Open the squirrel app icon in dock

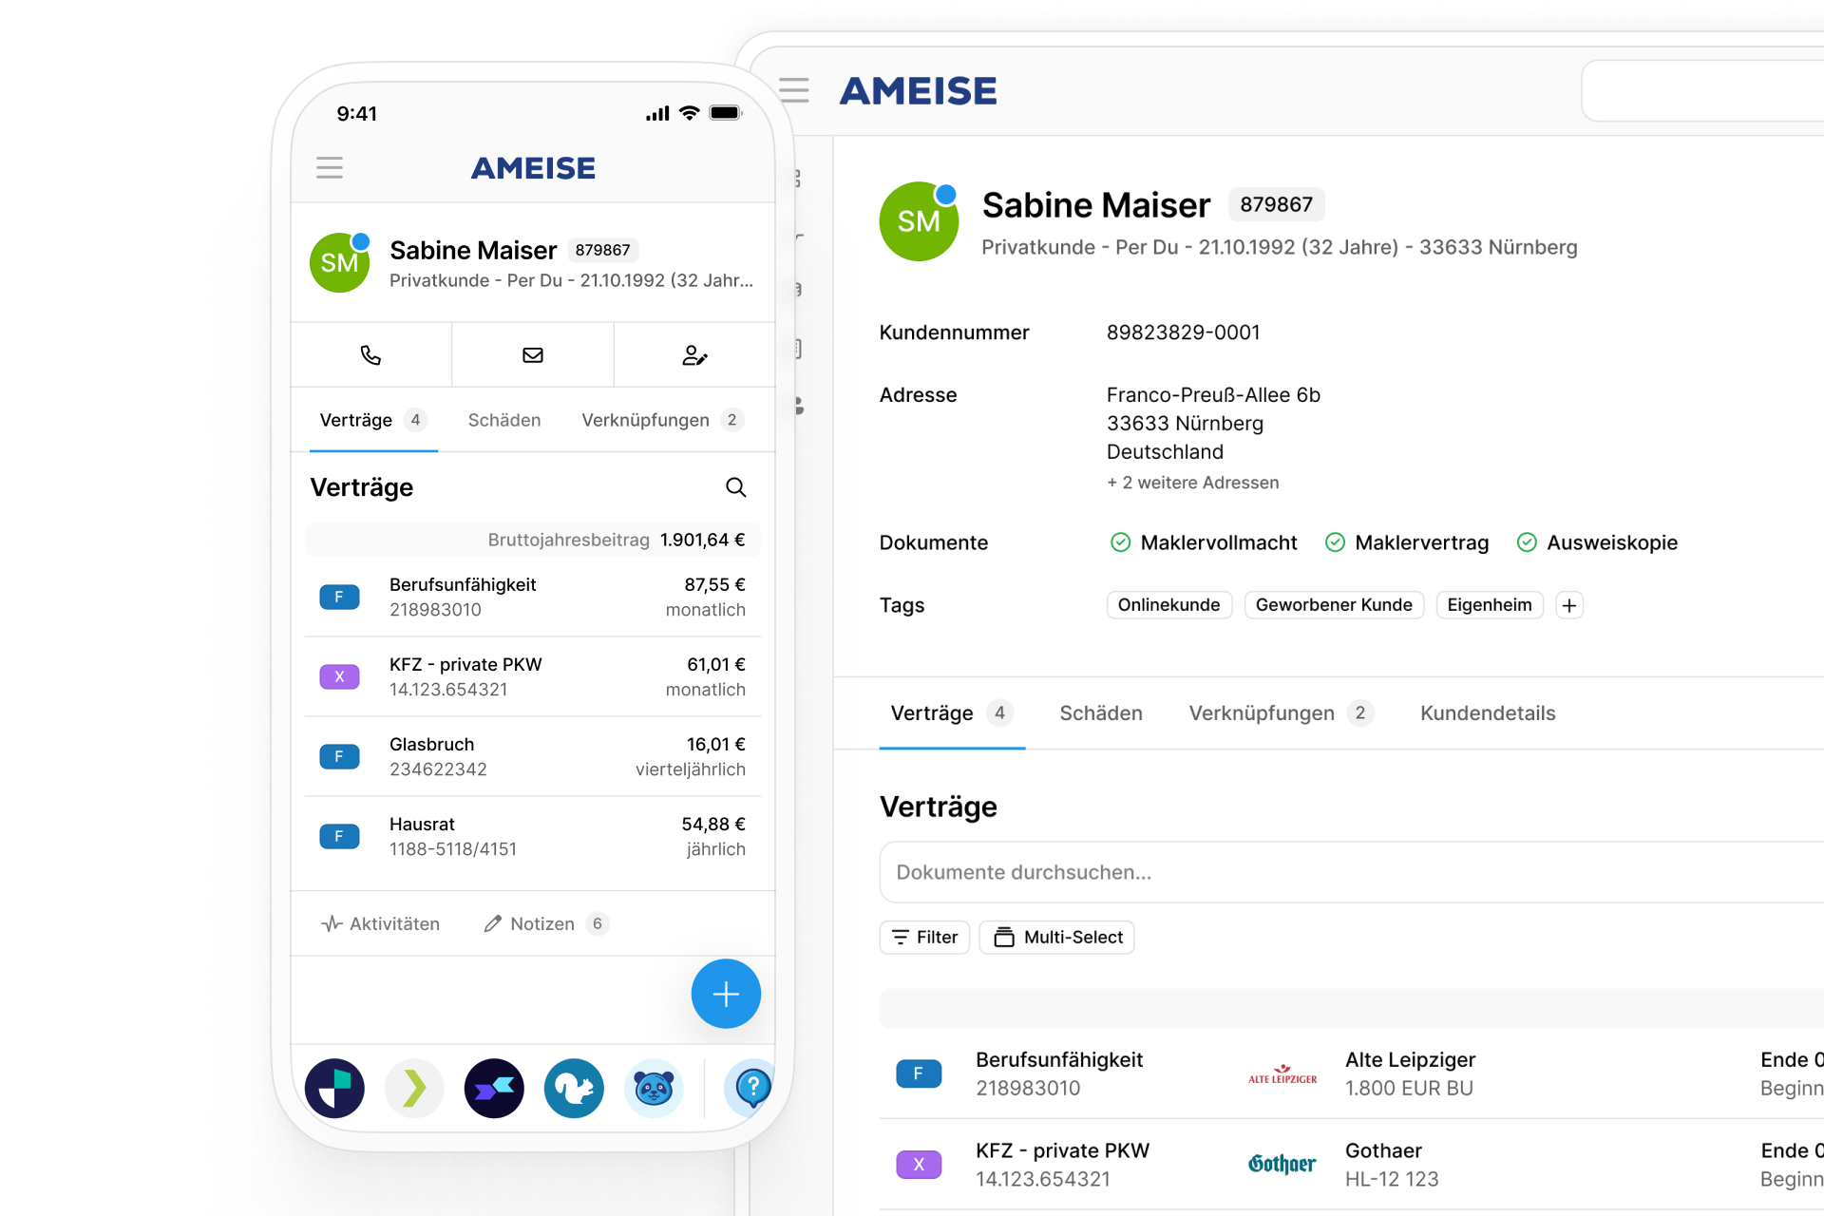click(x=574, y=1088)
